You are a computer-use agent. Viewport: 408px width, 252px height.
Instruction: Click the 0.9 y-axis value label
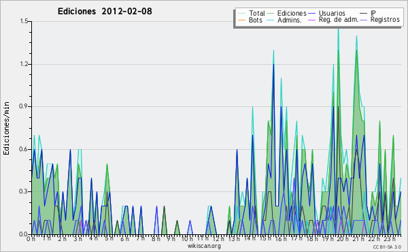coord(24,106)
